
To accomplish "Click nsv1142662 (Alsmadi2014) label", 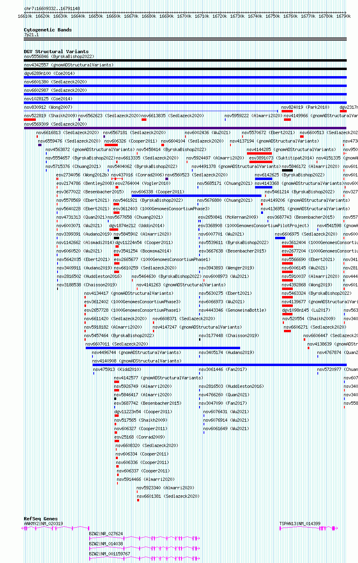I will [85, 243].
